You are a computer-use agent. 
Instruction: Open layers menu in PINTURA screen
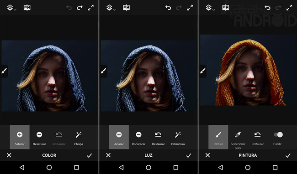coord(210,8)
